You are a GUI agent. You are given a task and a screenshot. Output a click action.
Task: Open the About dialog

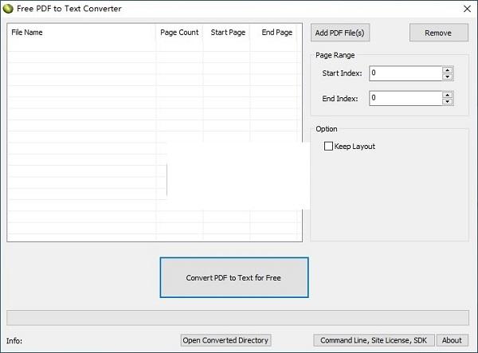452,340
